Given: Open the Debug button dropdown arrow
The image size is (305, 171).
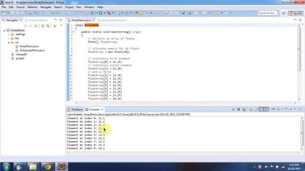Looking at the screenshot, I should point(96,13).
